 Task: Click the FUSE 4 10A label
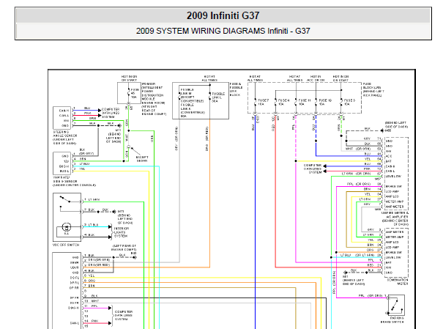pyautogui.click(x=283, y=102)
